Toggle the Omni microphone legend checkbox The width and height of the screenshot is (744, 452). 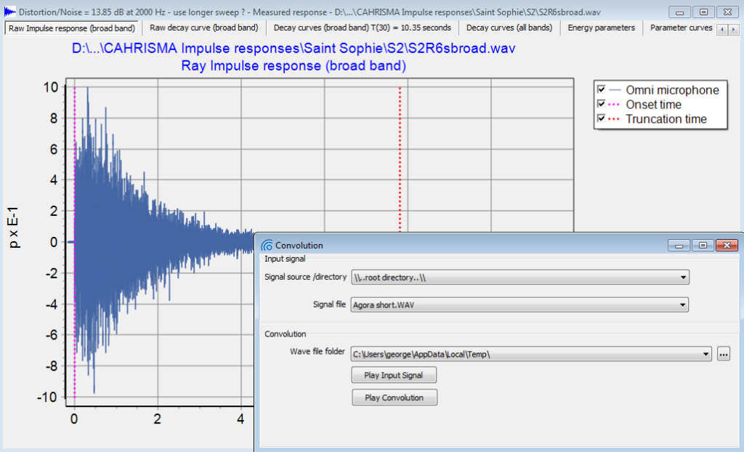point(601,89)
